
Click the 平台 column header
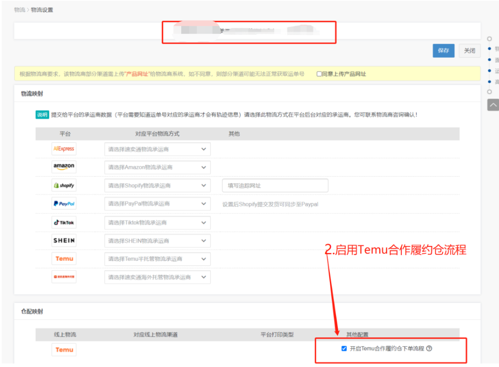pos(65,134)
